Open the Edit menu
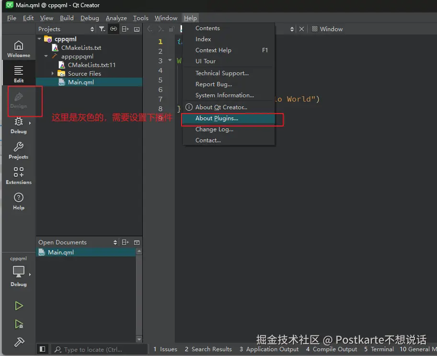This screenshot has width=437, height=356. pyautogui.click(x=28, y=18)
